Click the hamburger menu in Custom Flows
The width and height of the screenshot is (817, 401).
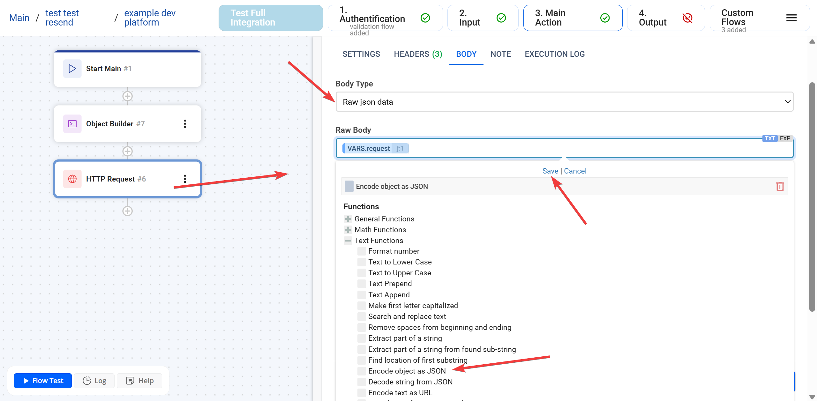pos(791,18)
